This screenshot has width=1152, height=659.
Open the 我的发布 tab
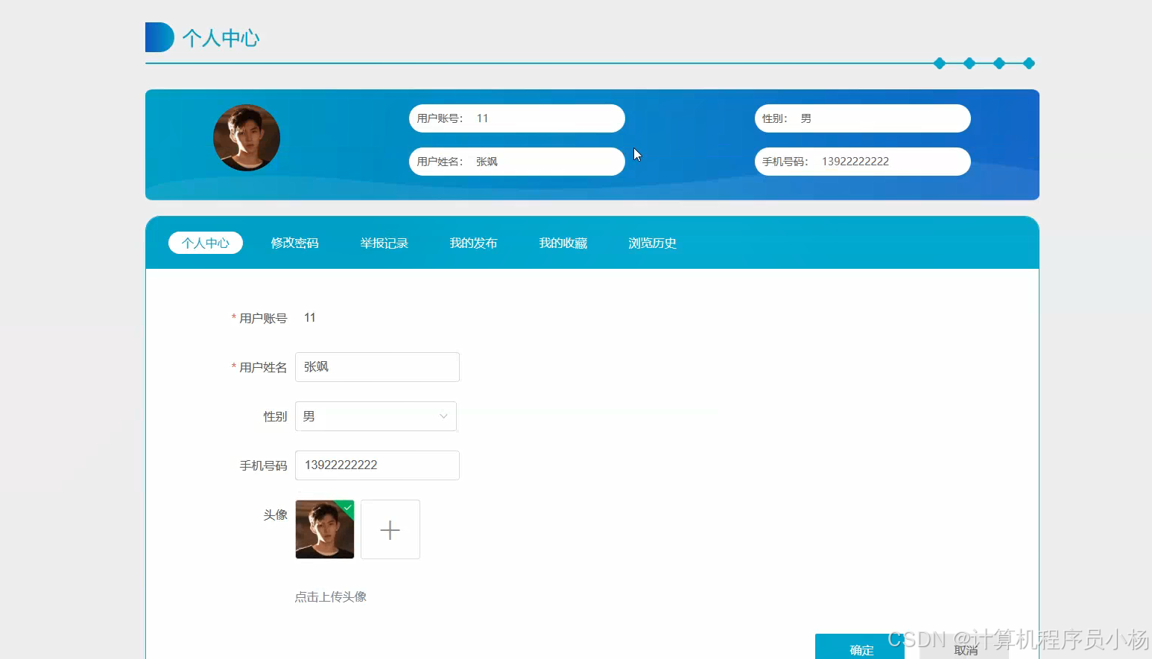pyautogui.click(x=474, y=243)
